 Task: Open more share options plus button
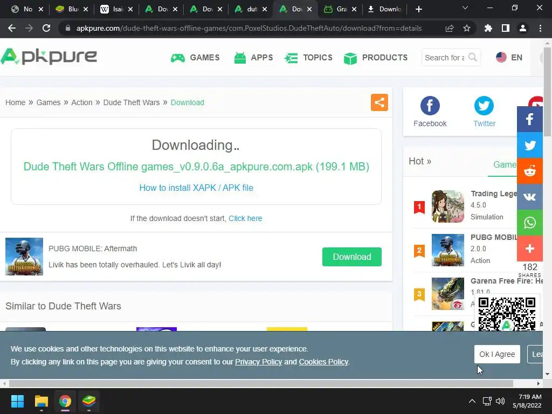click(530, 249)
